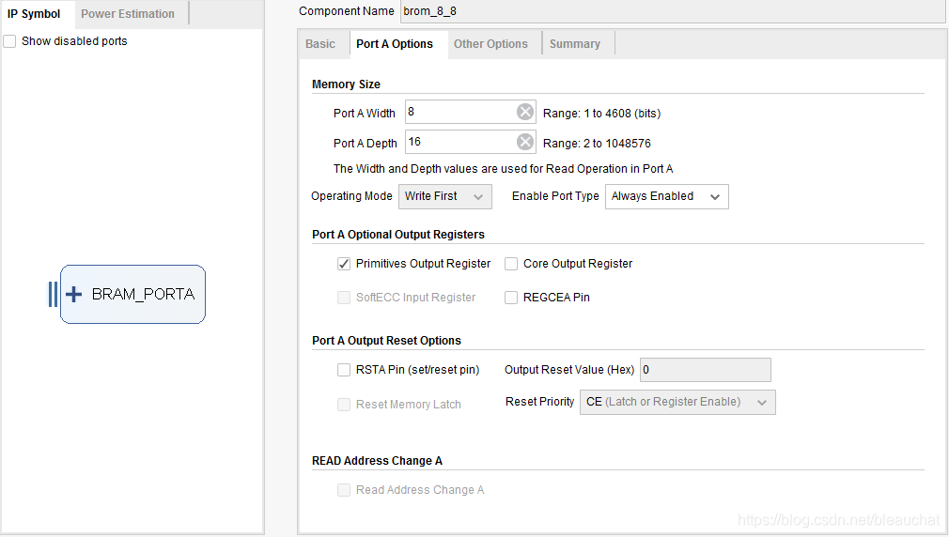Open the Summary tab

(x=575, y=44)
